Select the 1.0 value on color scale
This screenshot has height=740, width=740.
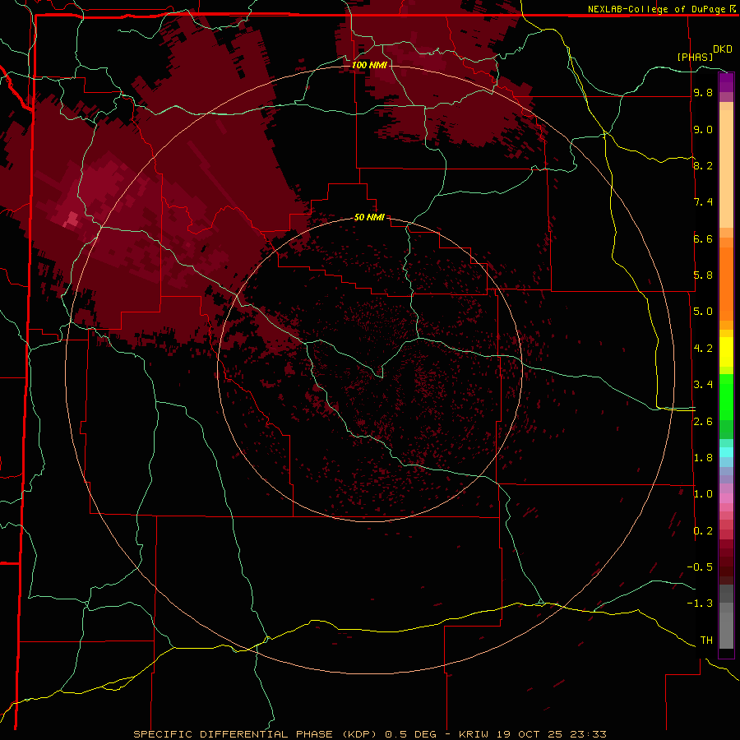(703, 494)
